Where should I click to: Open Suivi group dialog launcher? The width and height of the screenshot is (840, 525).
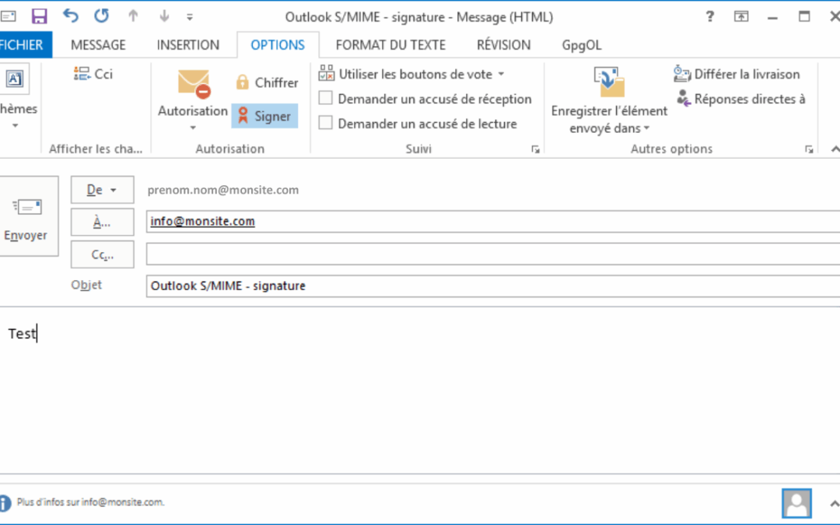535,149
